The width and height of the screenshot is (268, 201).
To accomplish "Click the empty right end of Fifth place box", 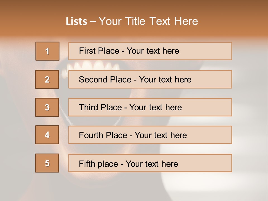I will coord(212,163).
